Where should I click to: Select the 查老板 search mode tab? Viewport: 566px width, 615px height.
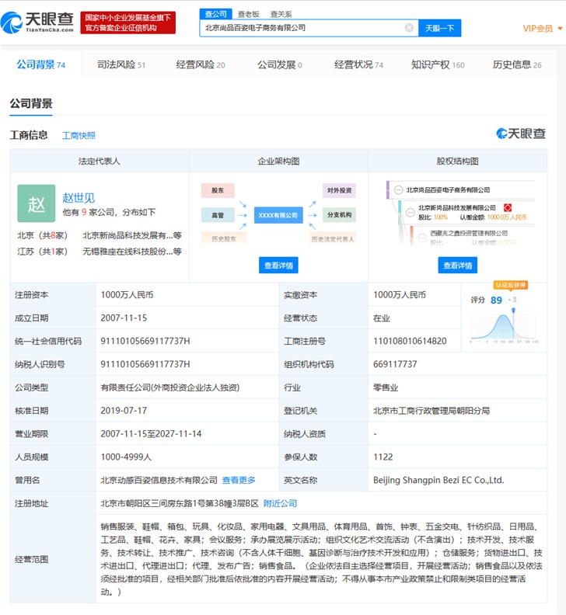click(x=248, y=14)
